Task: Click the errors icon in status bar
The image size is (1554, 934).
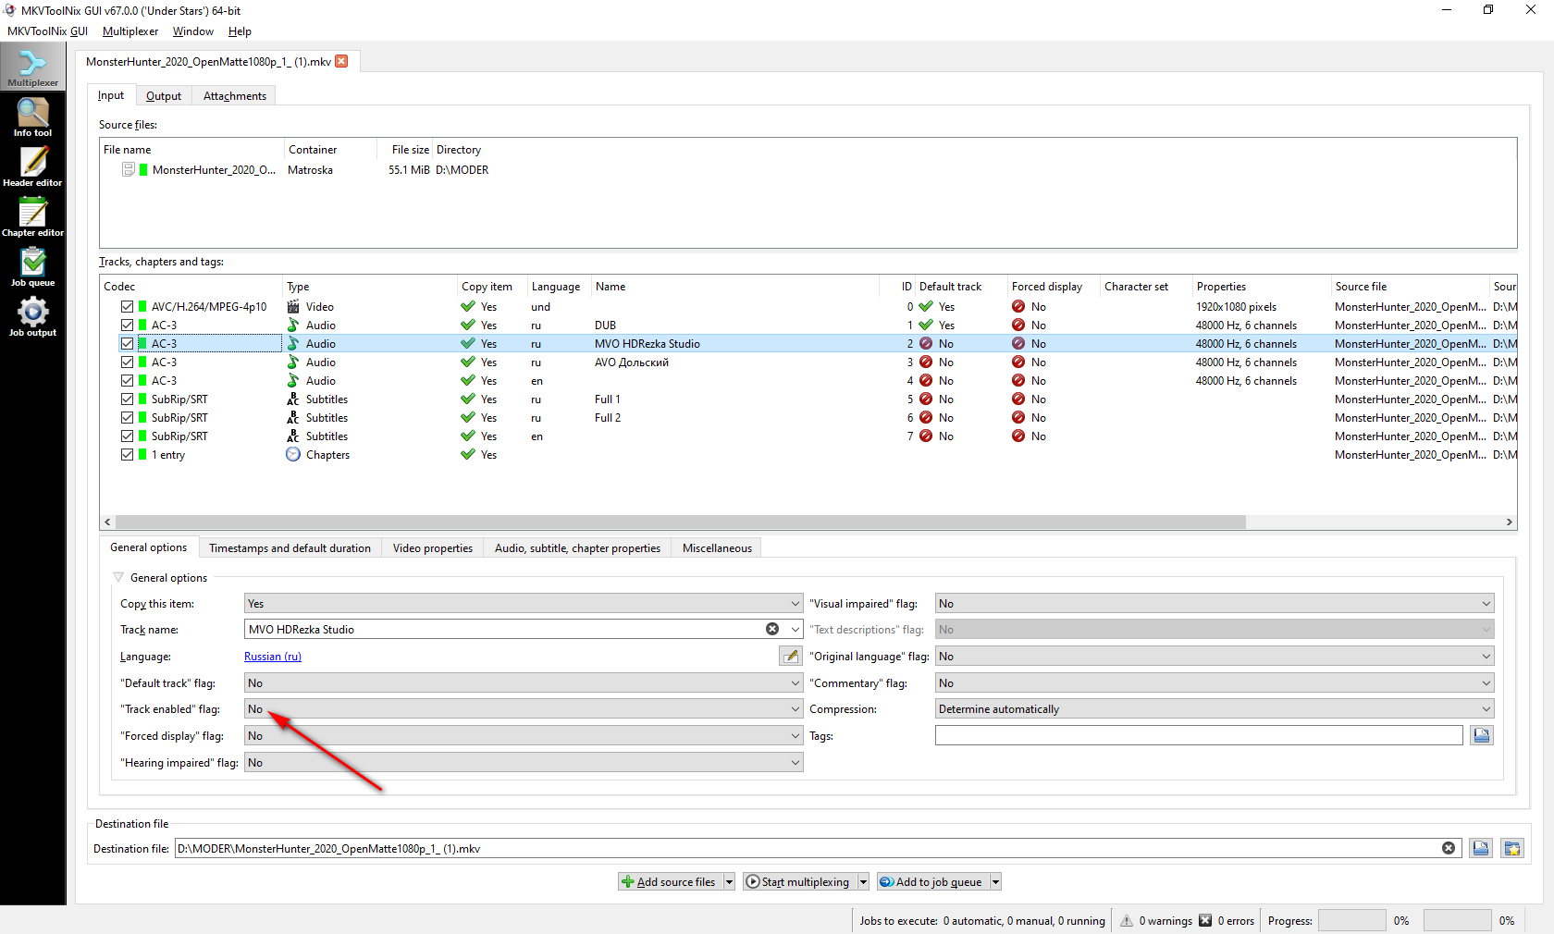Action: [x=1205, y=920]
